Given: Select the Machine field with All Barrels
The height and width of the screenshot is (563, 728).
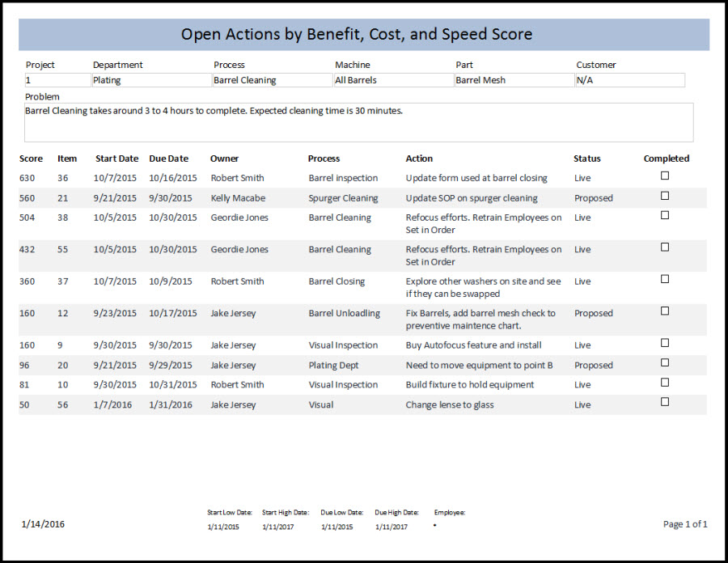Looking at the screenshot, I should tap(393, 80).
